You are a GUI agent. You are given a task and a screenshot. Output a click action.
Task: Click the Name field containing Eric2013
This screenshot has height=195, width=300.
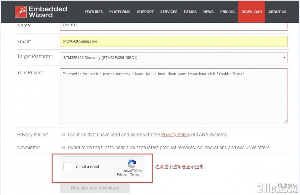pos(173,26)
